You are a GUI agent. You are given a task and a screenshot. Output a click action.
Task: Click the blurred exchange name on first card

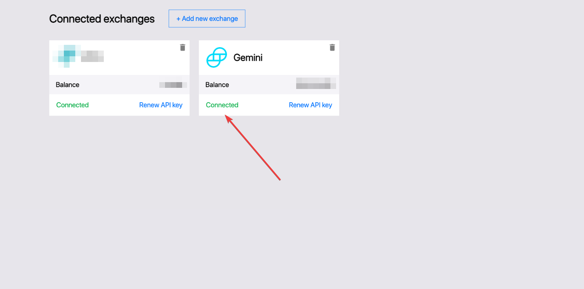(92, 56)
